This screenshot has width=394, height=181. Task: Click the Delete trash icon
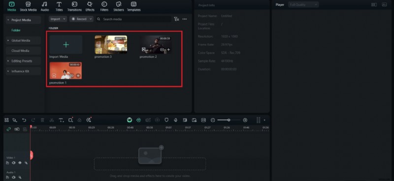pyautogui.click(x=42, y=120)
